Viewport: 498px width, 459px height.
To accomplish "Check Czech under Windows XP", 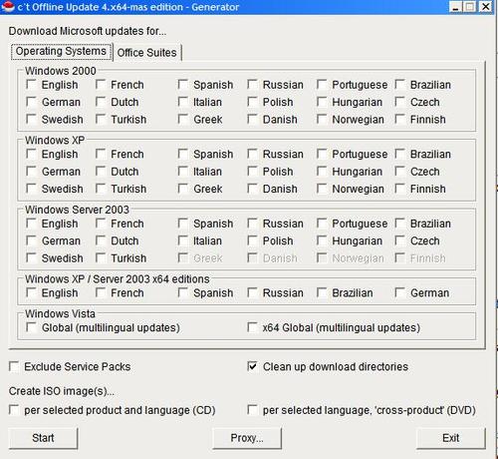I will [400, 172].
